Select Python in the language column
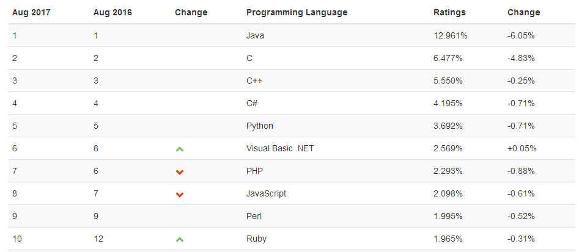The height and width of the screenshot is (252, 579). pyautogui.click(x=259, y=126)
